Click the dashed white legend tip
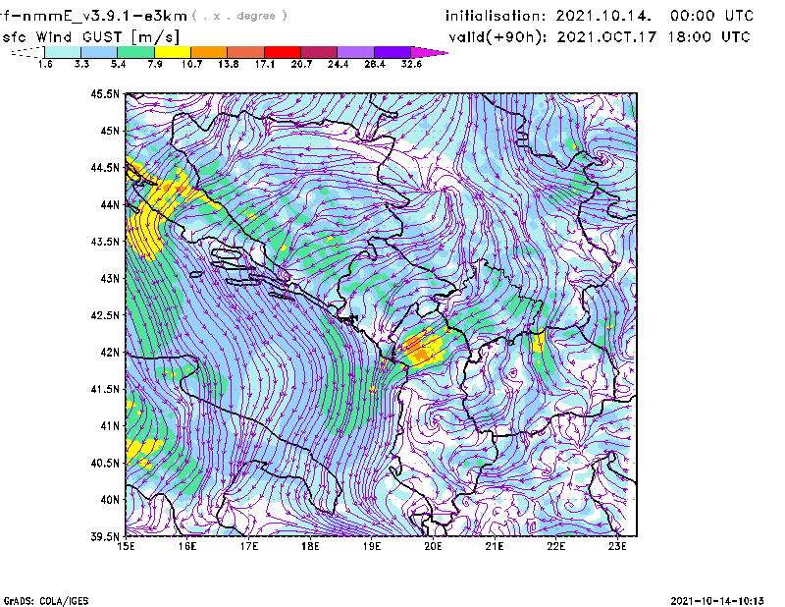Viewport: 785px width, 607px height. pos(27,52)
